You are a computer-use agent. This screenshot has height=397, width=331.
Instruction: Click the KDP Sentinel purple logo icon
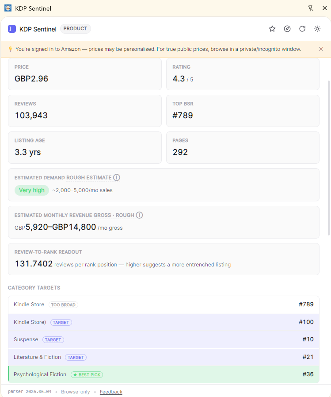12,29
